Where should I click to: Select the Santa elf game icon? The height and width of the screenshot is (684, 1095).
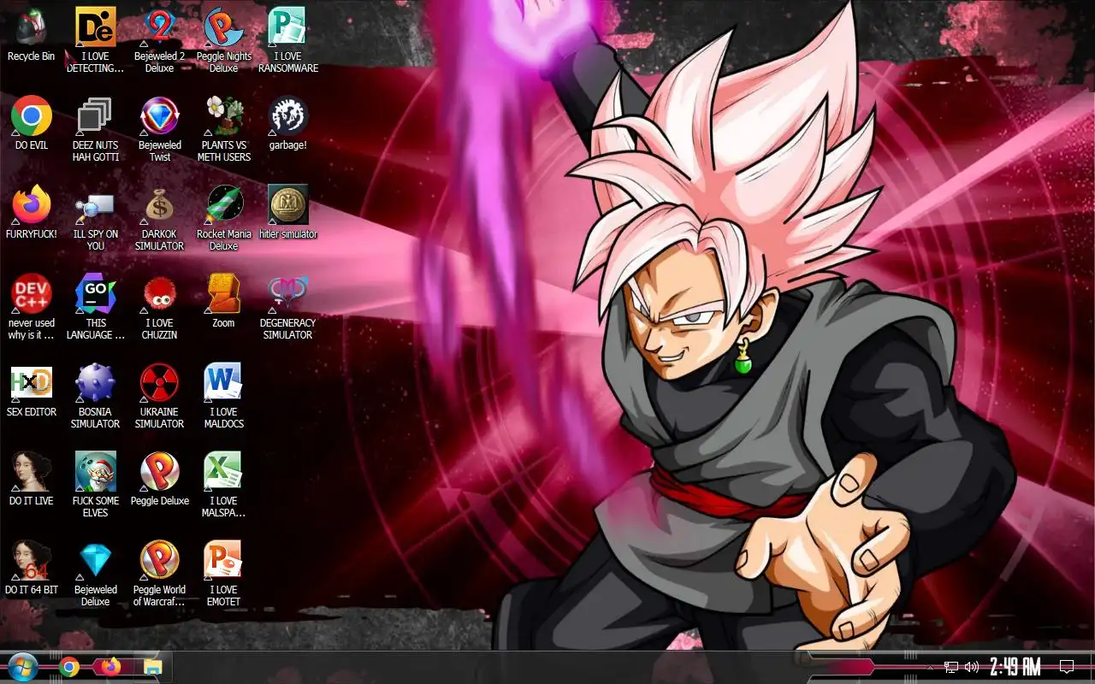click(x=95, y=473)
